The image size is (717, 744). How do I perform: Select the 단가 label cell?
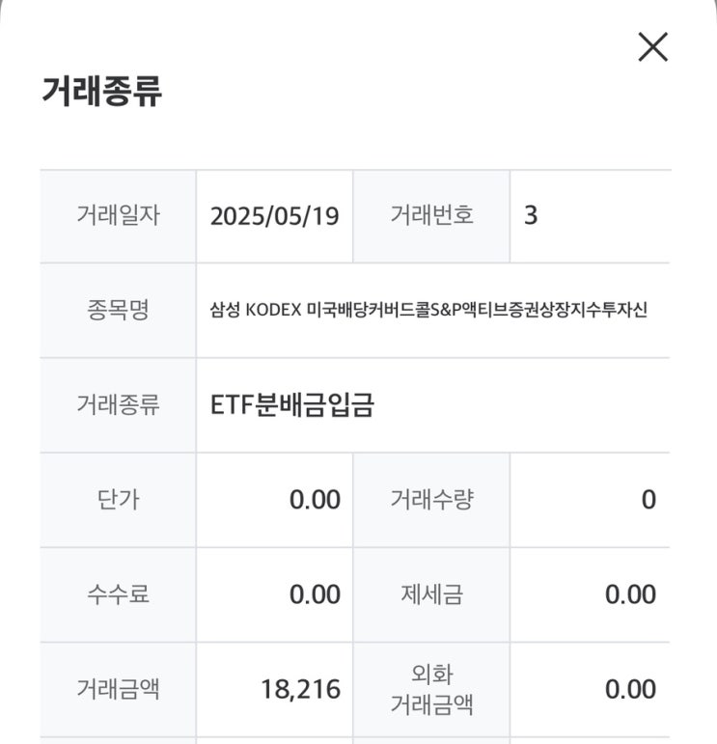click(x=118, y=499)
